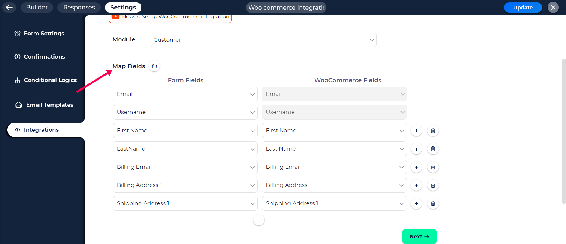
Task: Add a row after Billing Address 1
Action: tap(416, 185)
